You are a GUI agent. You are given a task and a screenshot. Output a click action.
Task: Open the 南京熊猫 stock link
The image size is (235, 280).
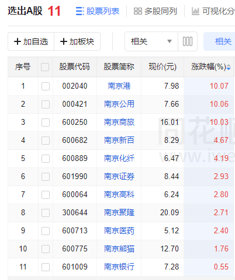coord(119,249)
